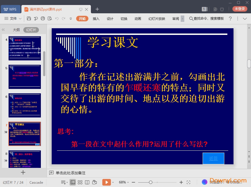Click the Undo arrow
This screenshot has width=251, height=187.
point(57,19)
